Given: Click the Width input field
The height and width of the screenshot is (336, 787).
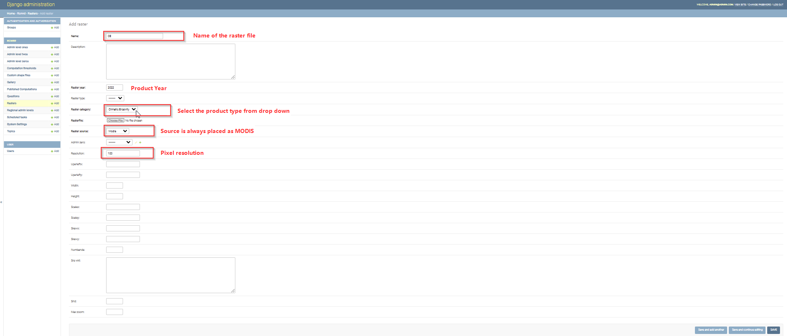Looking at the screenshot, I should click(114, 186).
